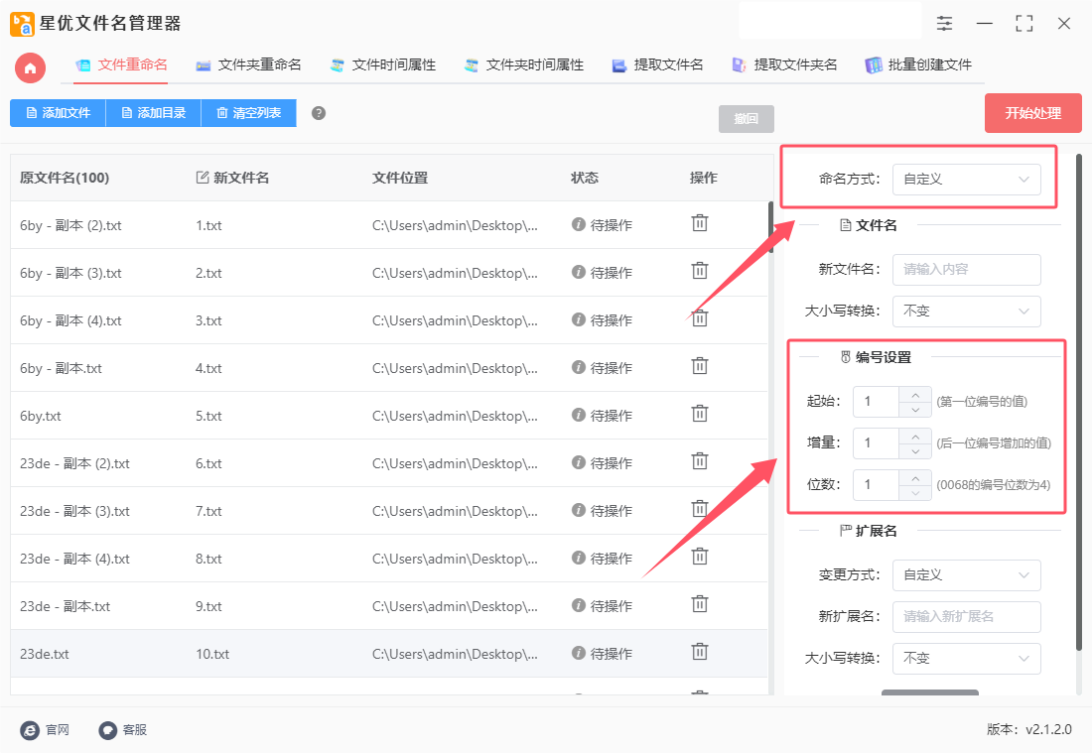Click the help question mark icon

[319, 113]
